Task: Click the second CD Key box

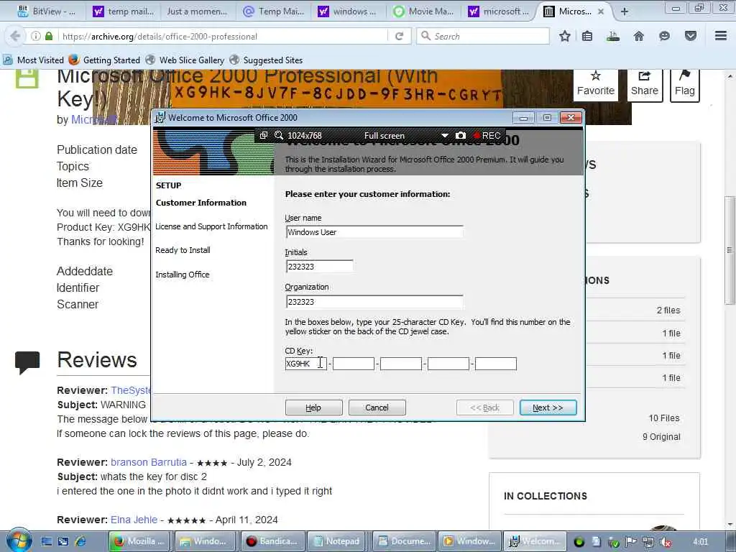Action: coord(354,364)
